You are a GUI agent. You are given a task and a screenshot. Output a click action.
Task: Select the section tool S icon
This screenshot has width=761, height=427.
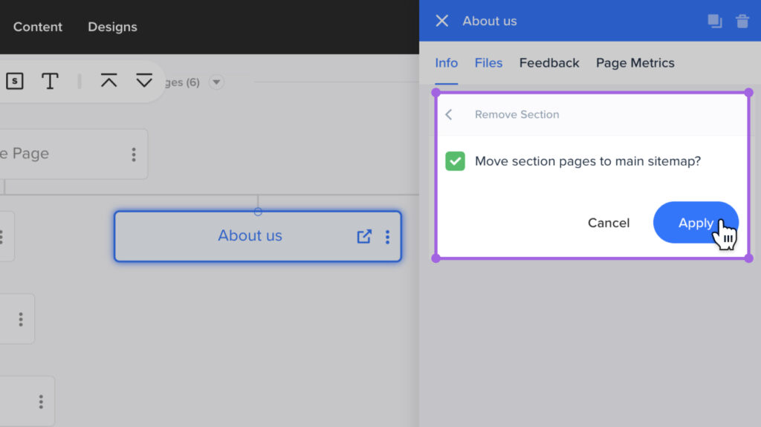click(15, 81)
